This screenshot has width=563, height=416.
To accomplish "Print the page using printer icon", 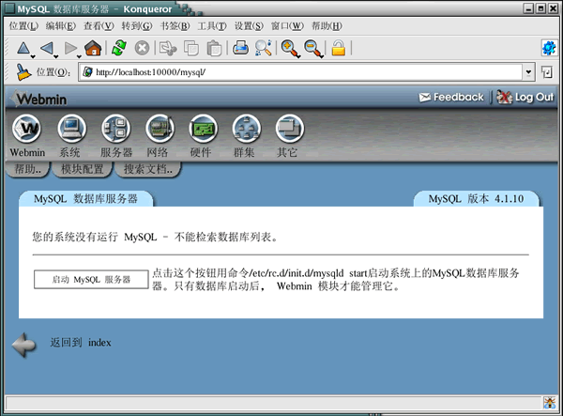I will pos(240,48).
